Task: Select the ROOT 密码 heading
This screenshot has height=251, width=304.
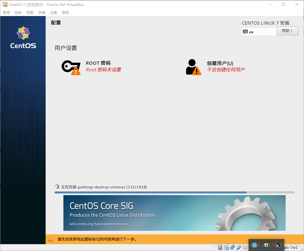Action: coord(98,63)
